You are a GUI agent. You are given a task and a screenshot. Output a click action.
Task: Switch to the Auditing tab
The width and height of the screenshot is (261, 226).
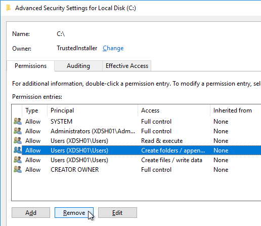tap(78, 66)
